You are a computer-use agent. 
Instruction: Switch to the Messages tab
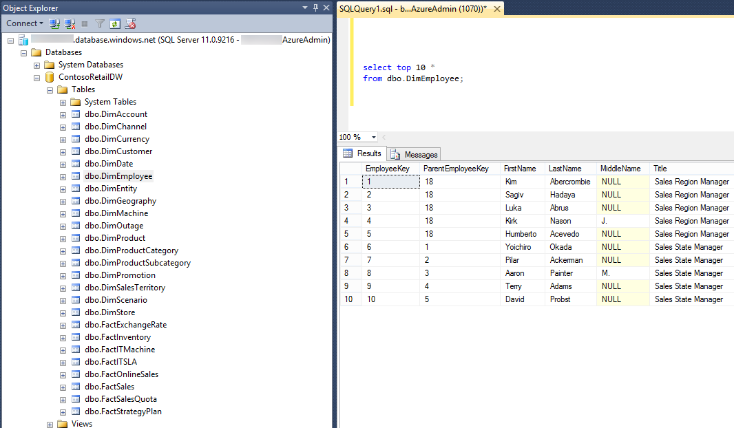click(413, 153)
